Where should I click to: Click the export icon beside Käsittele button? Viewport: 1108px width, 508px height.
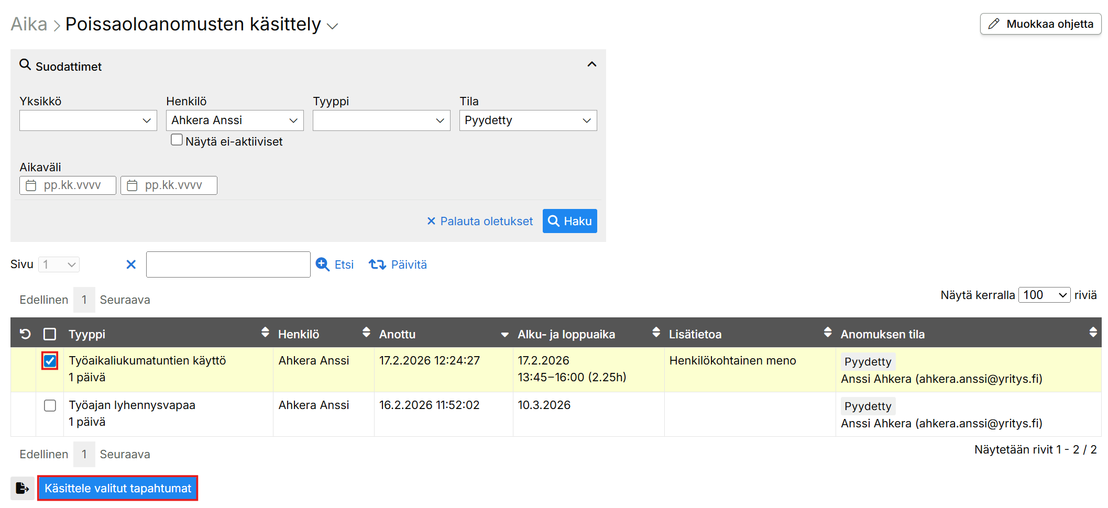tap(22, 488)
